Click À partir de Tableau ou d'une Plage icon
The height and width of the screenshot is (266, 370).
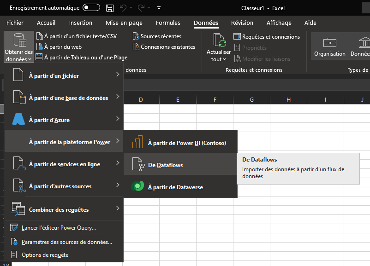click(x=39, y=57)
